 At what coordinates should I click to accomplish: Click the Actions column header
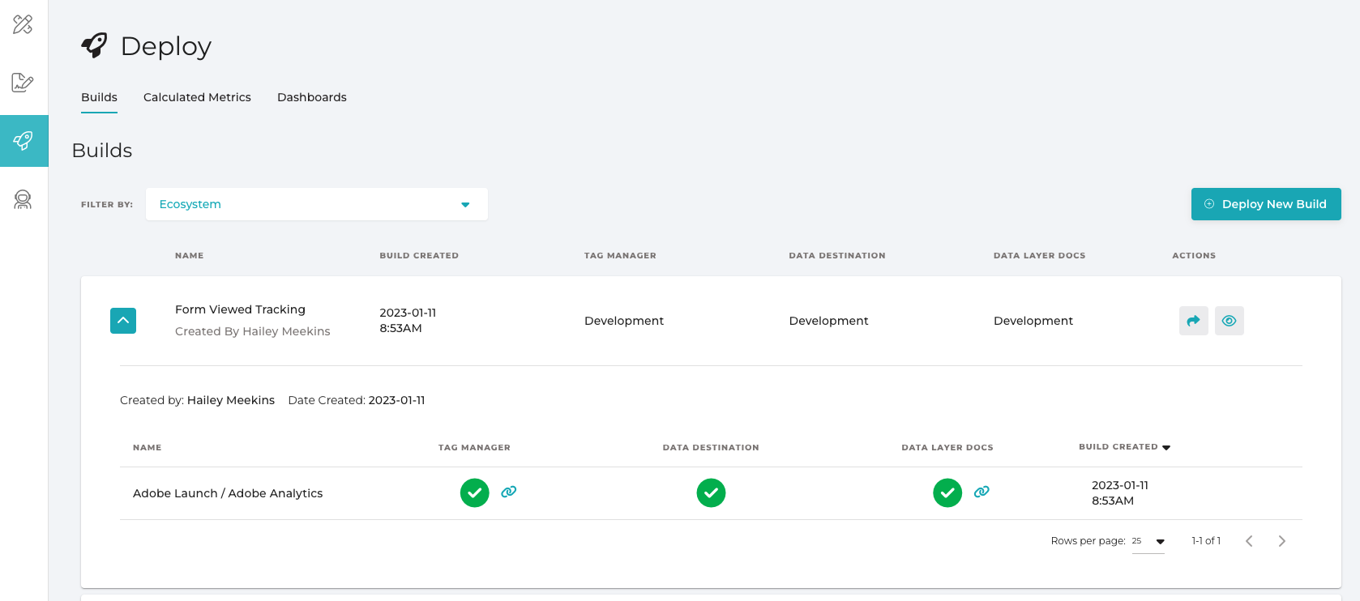pos(1194,256)
